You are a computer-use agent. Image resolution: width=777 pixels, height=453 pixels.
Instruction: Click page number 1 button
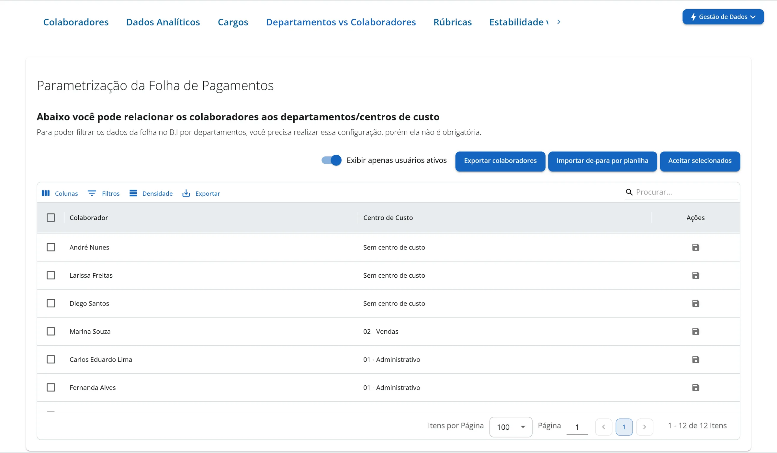(x=624, y=427)
